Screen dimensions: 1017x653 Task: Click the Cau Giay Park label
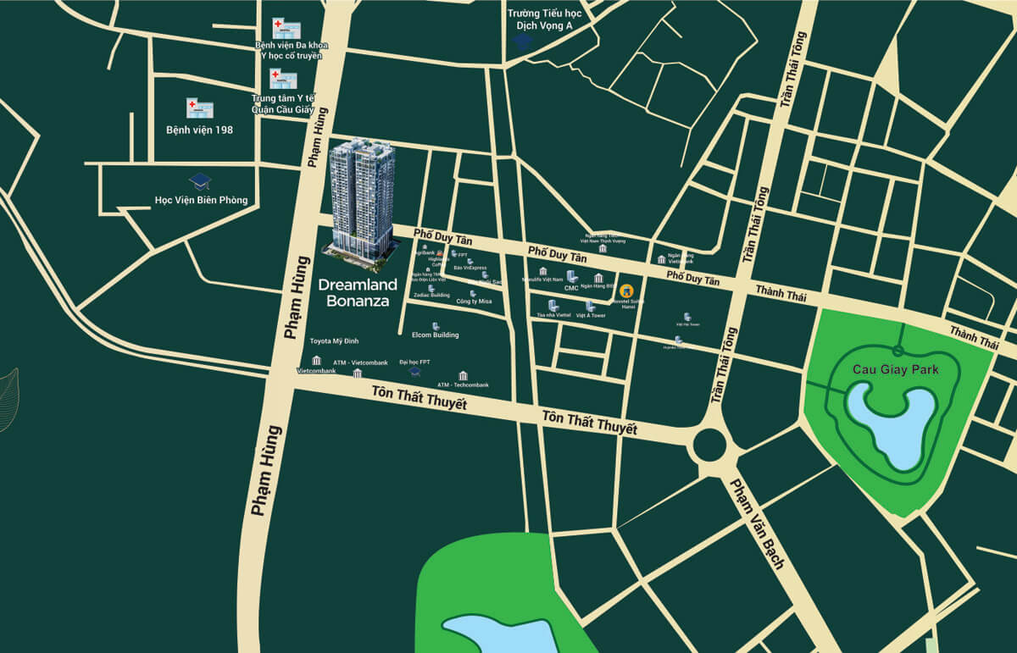(x=898, y=370)
